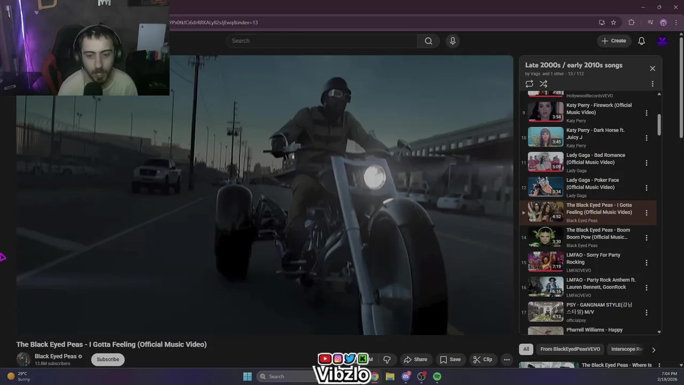Open the Black Eyed Peas channel avatar

[x=24, y=359]
